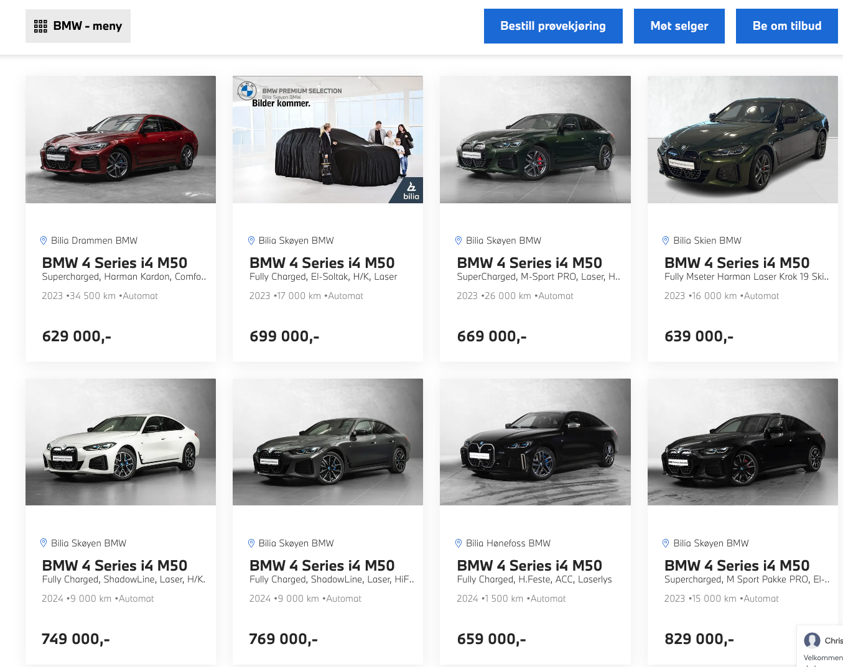
Task: Click '2023 •16 000 km •Automat' details
Action: (722, 296)
